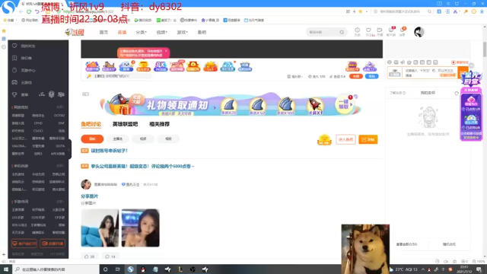Screen dimensions: 487x274
Task: Click the magnifier search icon in site header
Action: pos(342,32)
